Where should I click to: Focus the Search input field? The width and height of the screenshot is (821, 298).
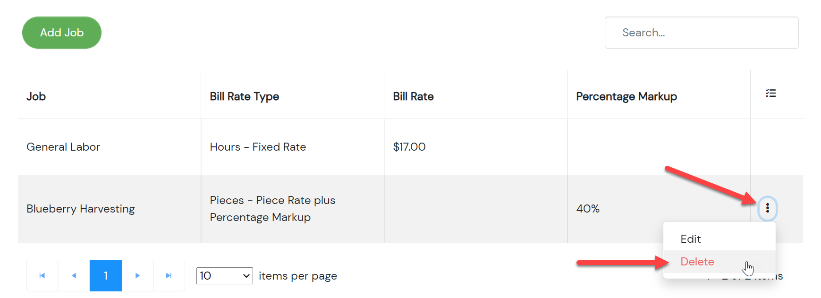(702, 33)
